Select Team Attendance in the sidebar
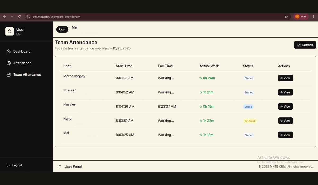Image resolution: width=318 pixels, height=185 pixels. (27, 75)
